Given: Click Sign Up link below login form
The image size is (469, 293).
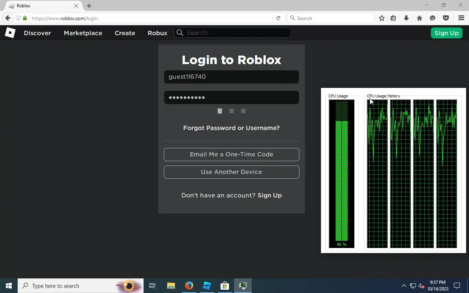Looking at the screenshot, I should (270, 195).
